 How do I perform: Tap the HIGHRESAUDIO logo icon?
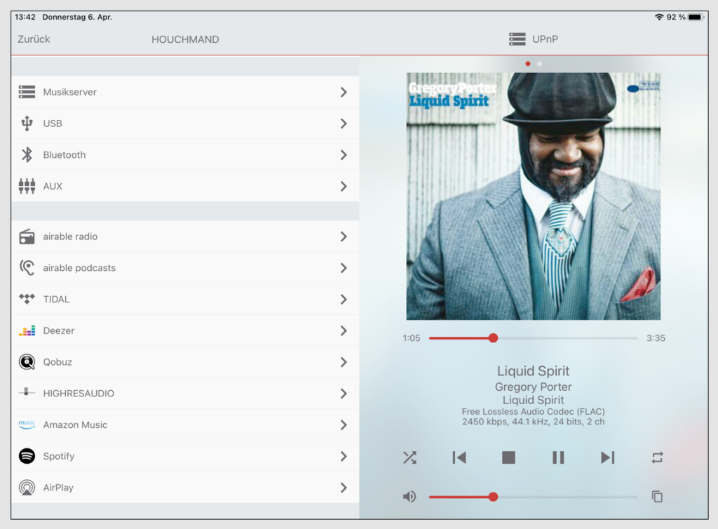[27, 393]
